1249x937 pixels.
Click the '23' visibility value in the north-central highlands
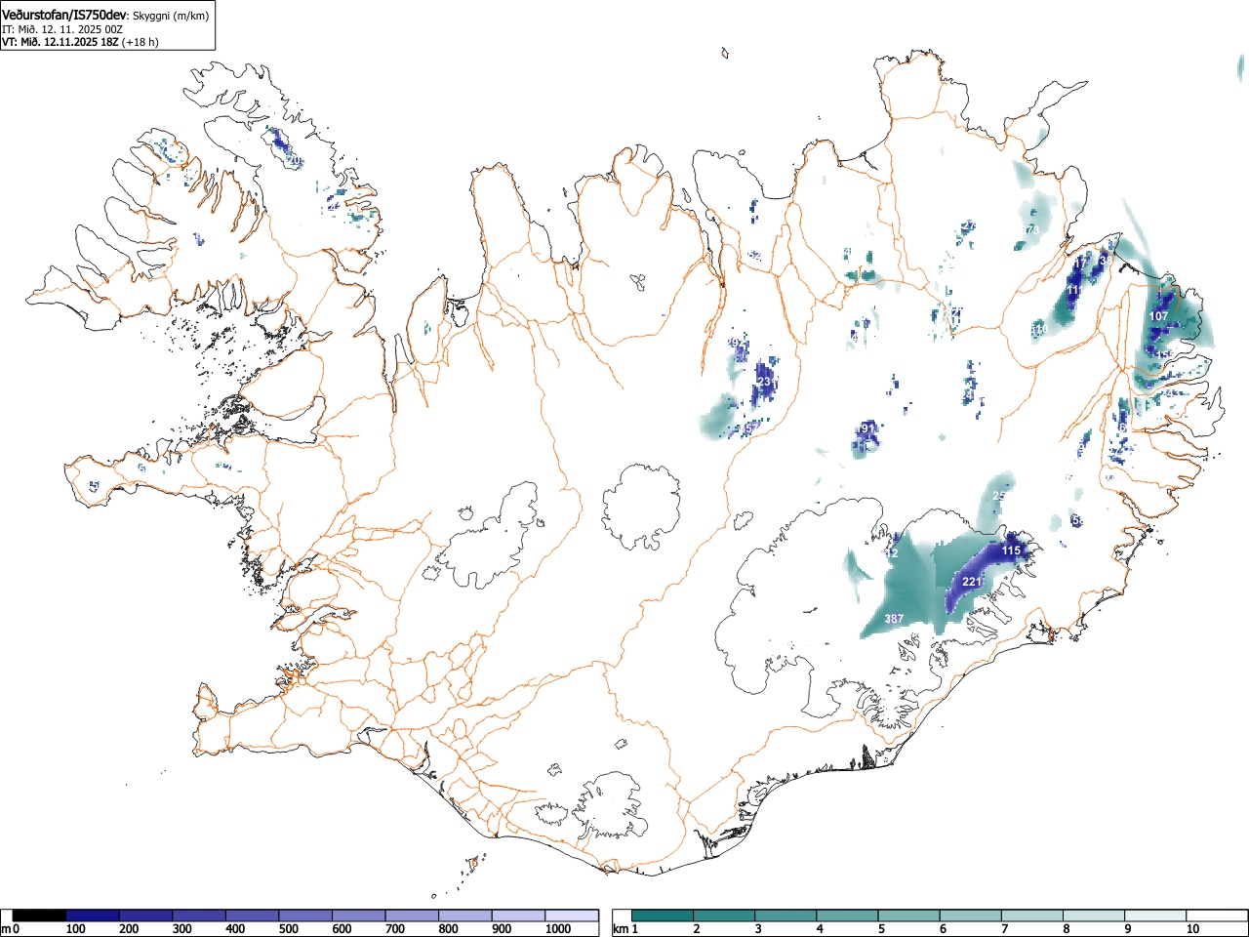(x=764, y=381)
